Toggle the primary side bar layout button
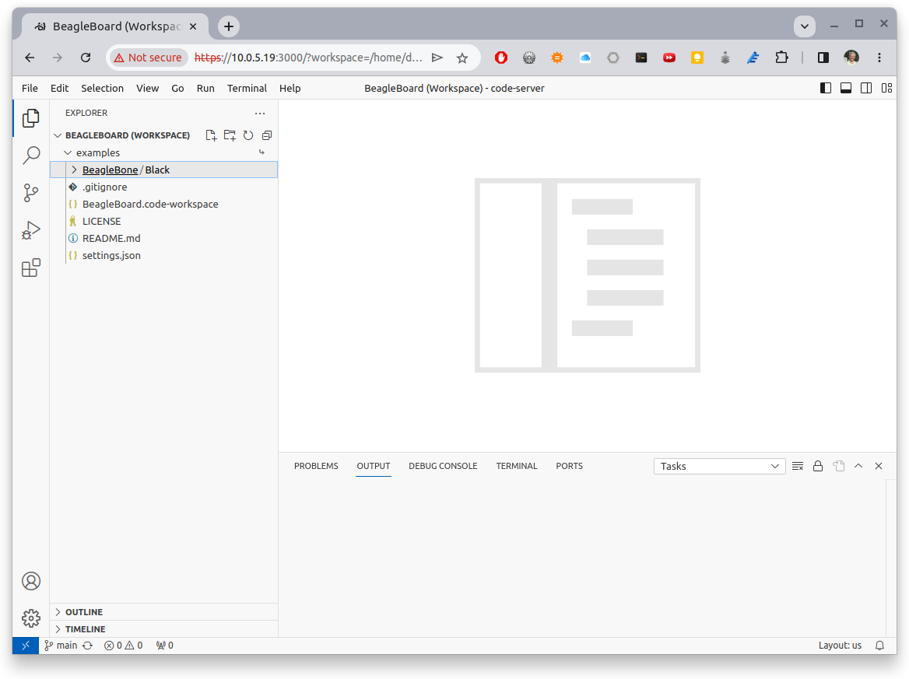This screenshot has width=909, height=679. click(826, 88)
